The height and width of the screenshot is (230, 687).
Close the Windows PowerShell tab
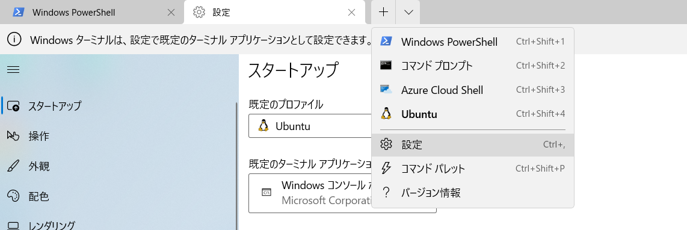(x=171, y=12)
